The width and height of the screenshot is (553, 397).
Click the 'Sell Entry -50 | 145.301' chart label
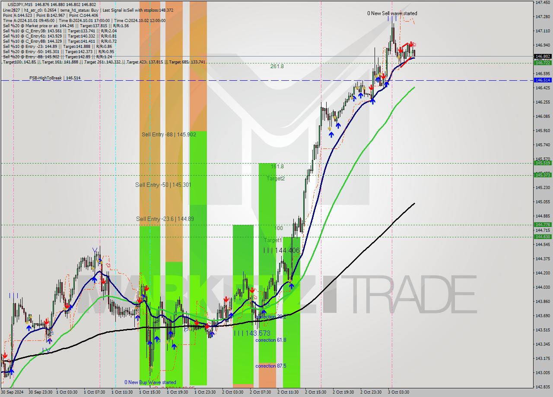click(x=163, y=185)
